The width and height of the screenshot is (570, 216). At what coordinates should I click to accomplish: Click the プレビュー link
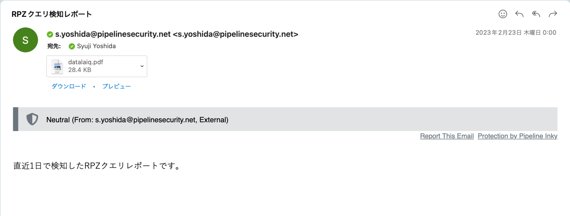116,86
